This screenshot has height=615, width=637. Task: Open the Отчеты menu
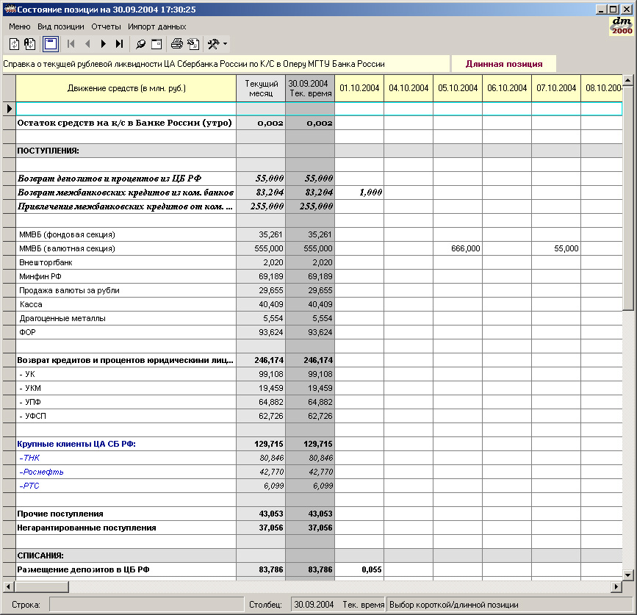[x=106, y=26]
